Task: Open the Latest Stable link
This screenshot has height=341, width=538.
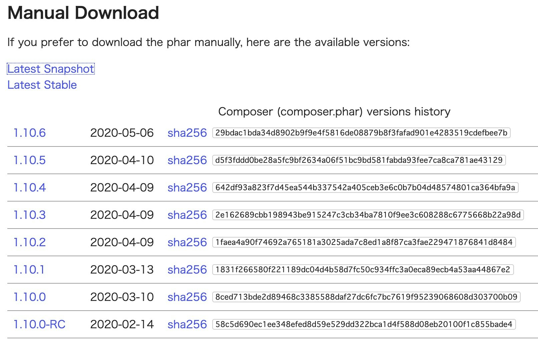Action: coord(42,85)
